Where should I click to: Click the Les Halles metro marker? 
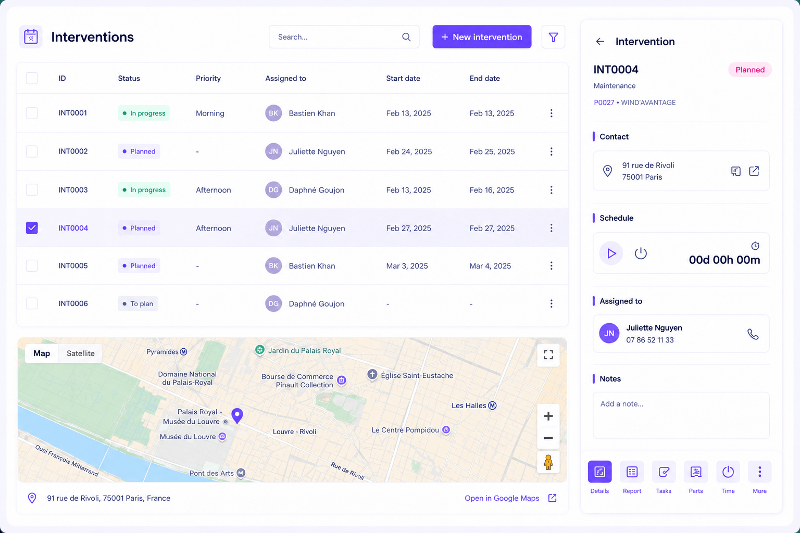492,405
